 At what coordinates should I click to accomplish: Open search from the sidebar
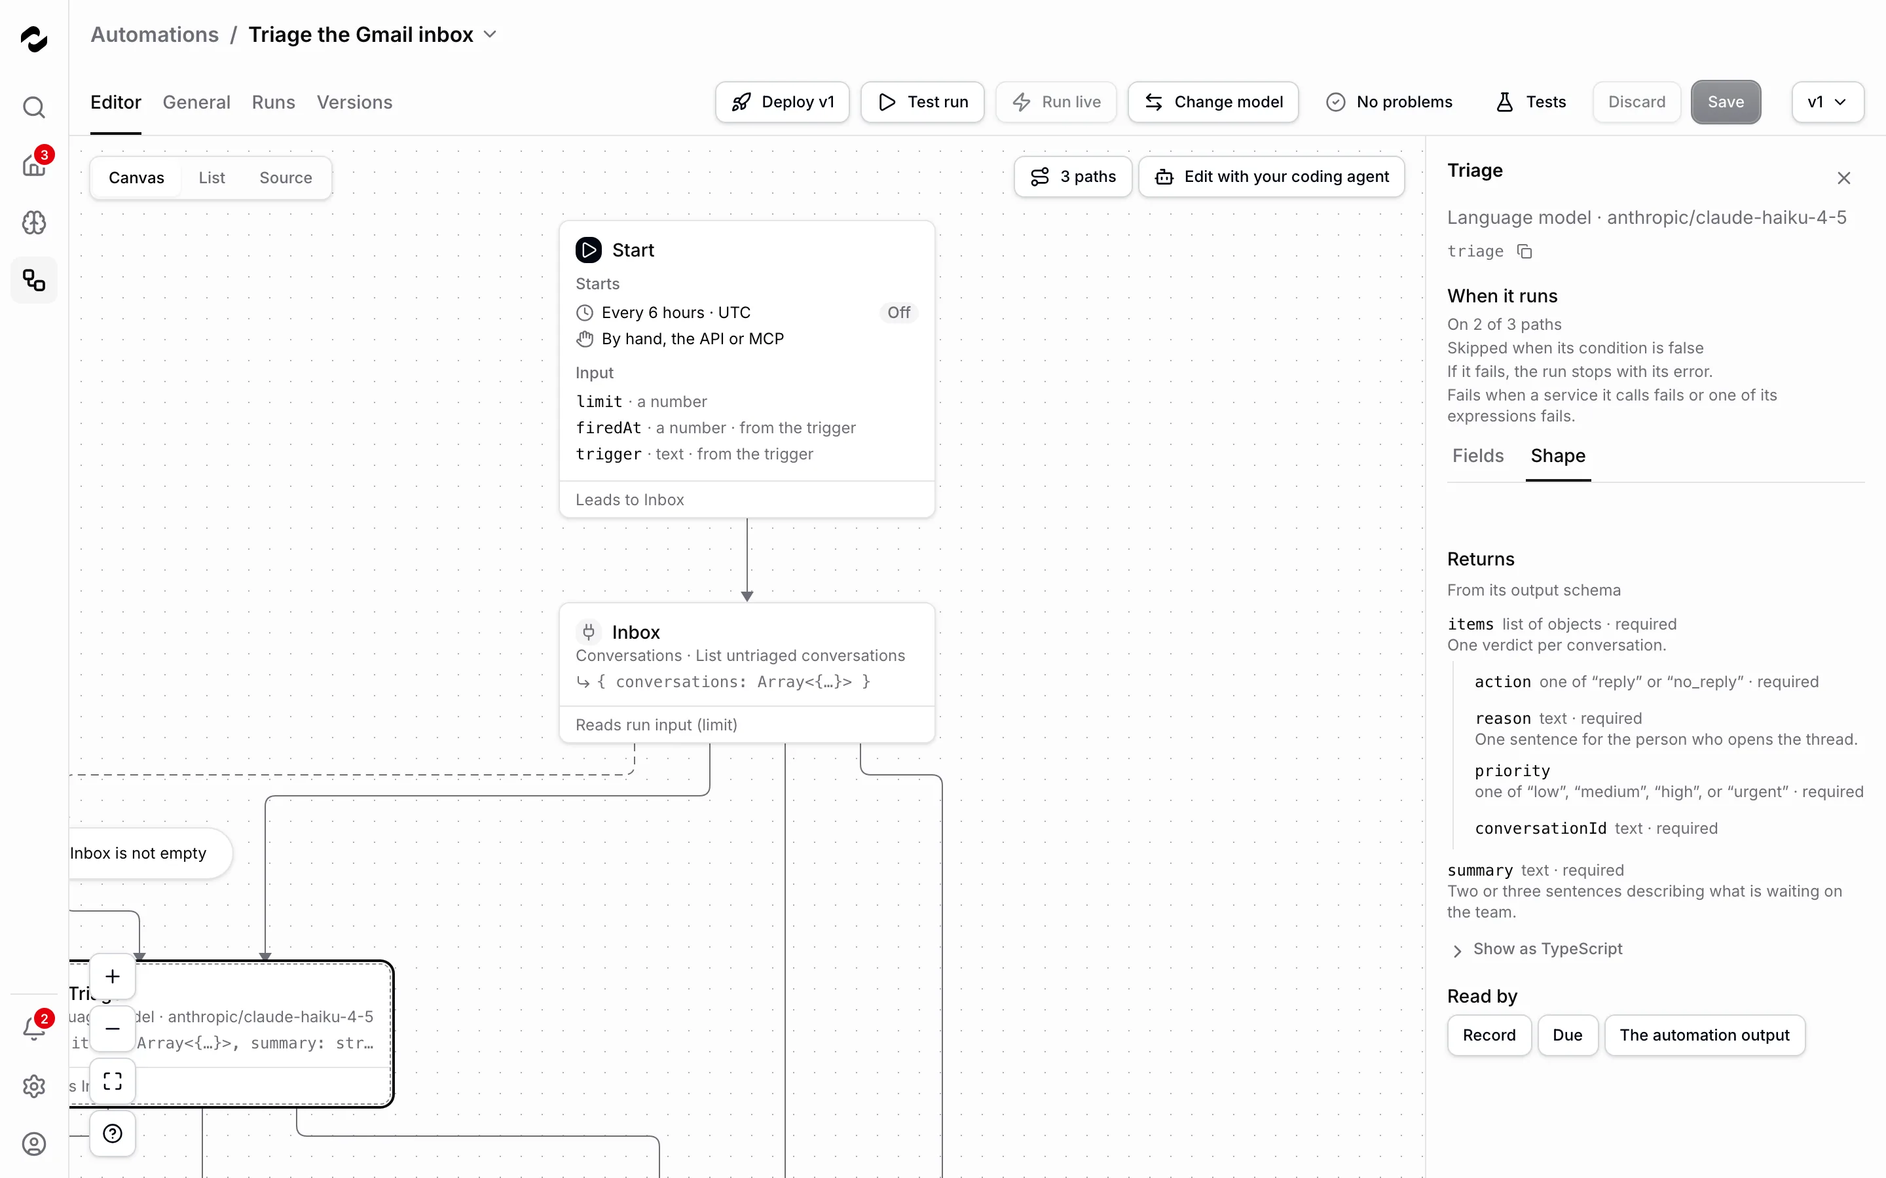tap(33, 107)
